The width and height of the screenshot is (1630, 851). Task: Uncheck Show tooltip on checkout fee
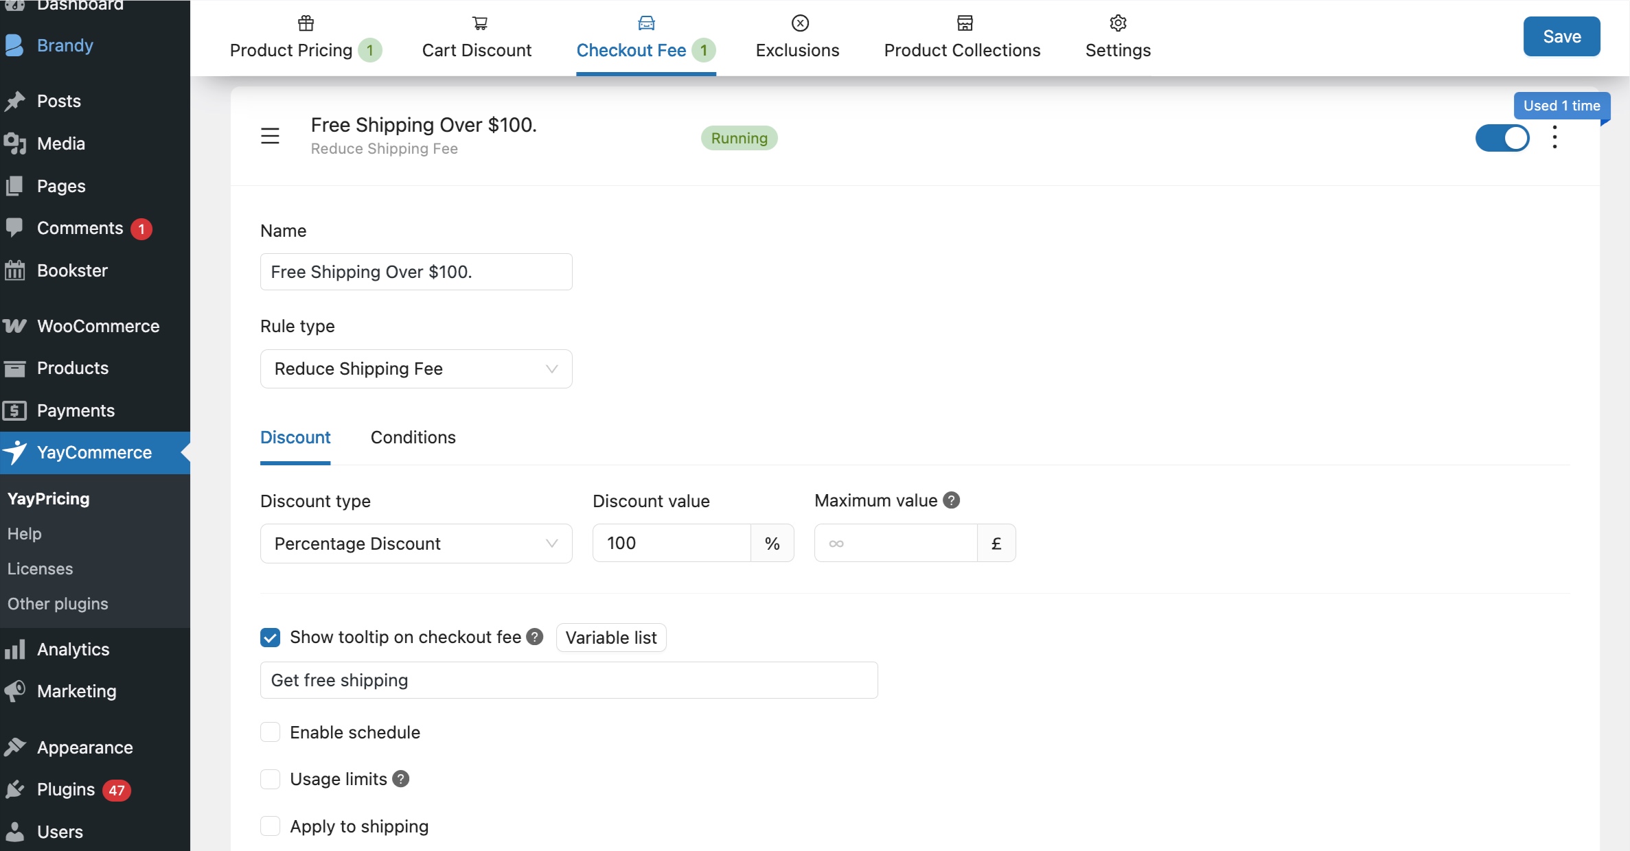click(270, 638)
